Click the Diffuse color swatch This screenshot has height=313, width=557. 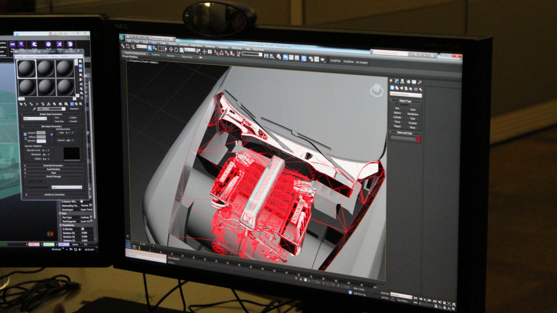pyautogui.click(x=41, y=137)
